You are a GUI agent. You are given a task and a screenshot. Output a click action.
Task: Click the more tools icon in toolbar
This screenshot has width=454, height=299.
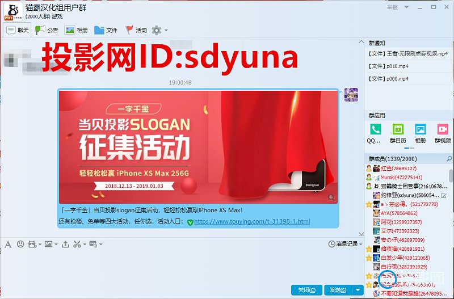click(93, 245)
